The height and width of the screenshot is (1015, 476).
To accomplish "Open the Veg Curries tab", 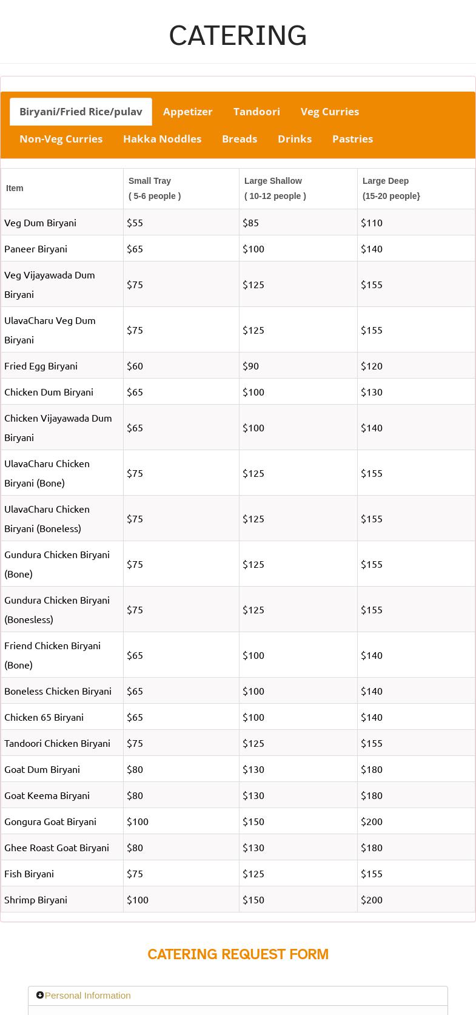I will pos(330,112).
